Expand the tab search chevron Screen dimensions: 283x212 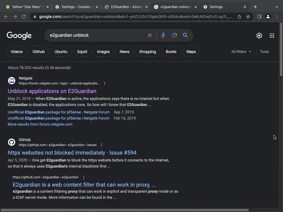tap(277, 7)
